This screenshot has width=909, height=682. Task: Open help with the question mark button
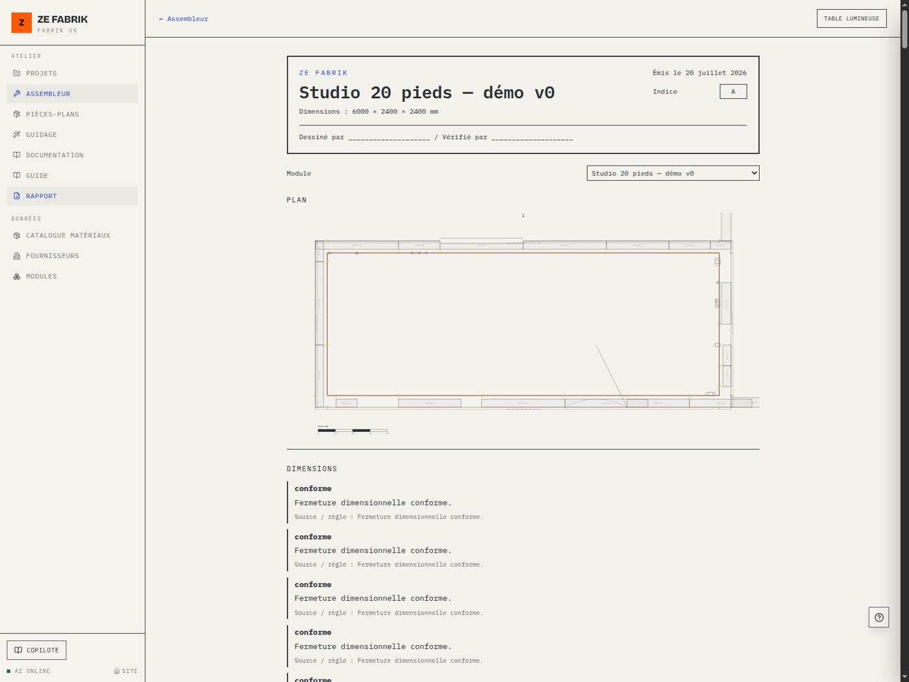879,617
